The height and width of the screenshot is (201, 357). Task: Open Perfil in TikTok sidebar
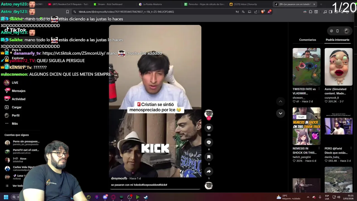tap(12, 115)
